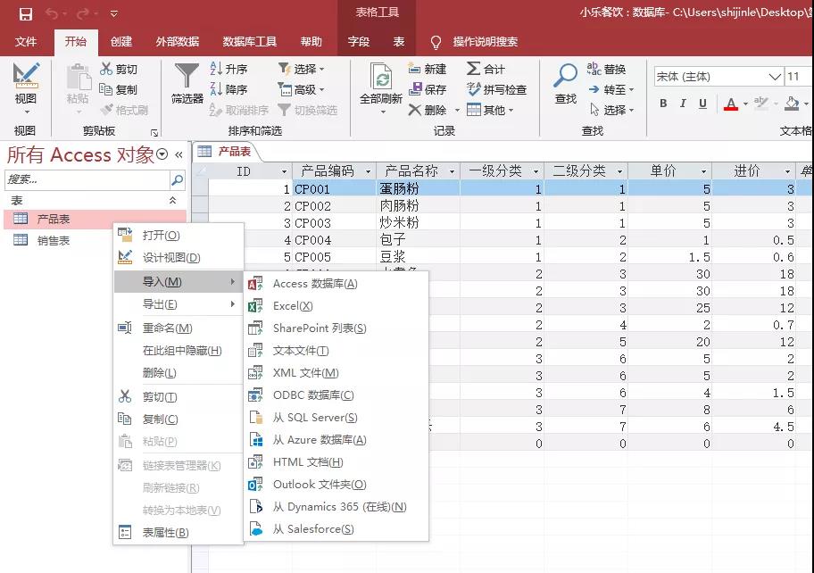This screenshot has width=814, height=573.
Task: Select 在此组中隐藏(H) in context menu
Action: tap(179, 351)
